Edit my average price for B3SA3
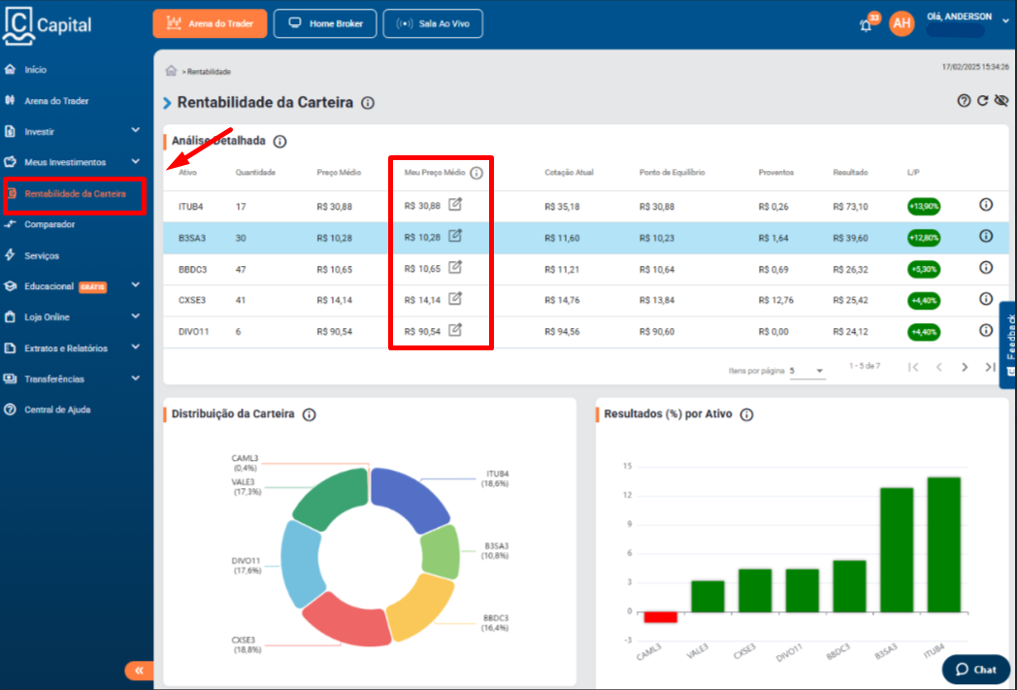The width and height of the screenshot is (1017, 690). point(455,236)
